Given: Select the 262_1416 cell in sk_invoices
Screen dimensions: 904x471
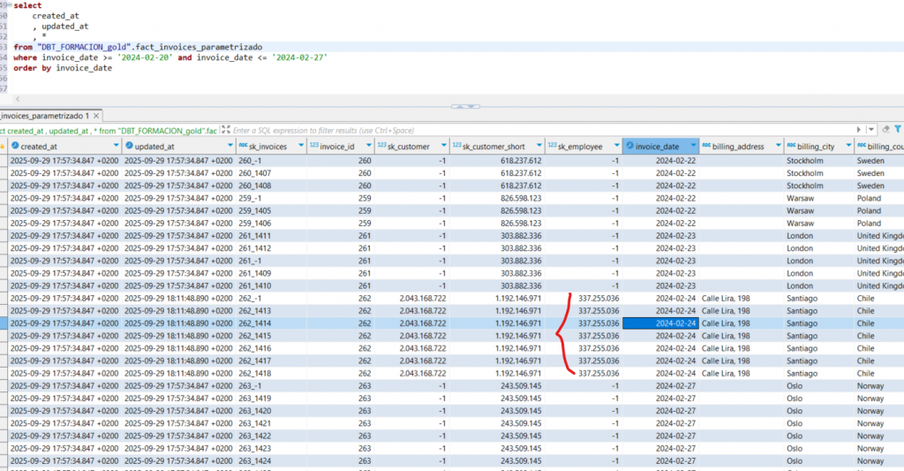Looking at the screenshot, I should tap(256, 348).
